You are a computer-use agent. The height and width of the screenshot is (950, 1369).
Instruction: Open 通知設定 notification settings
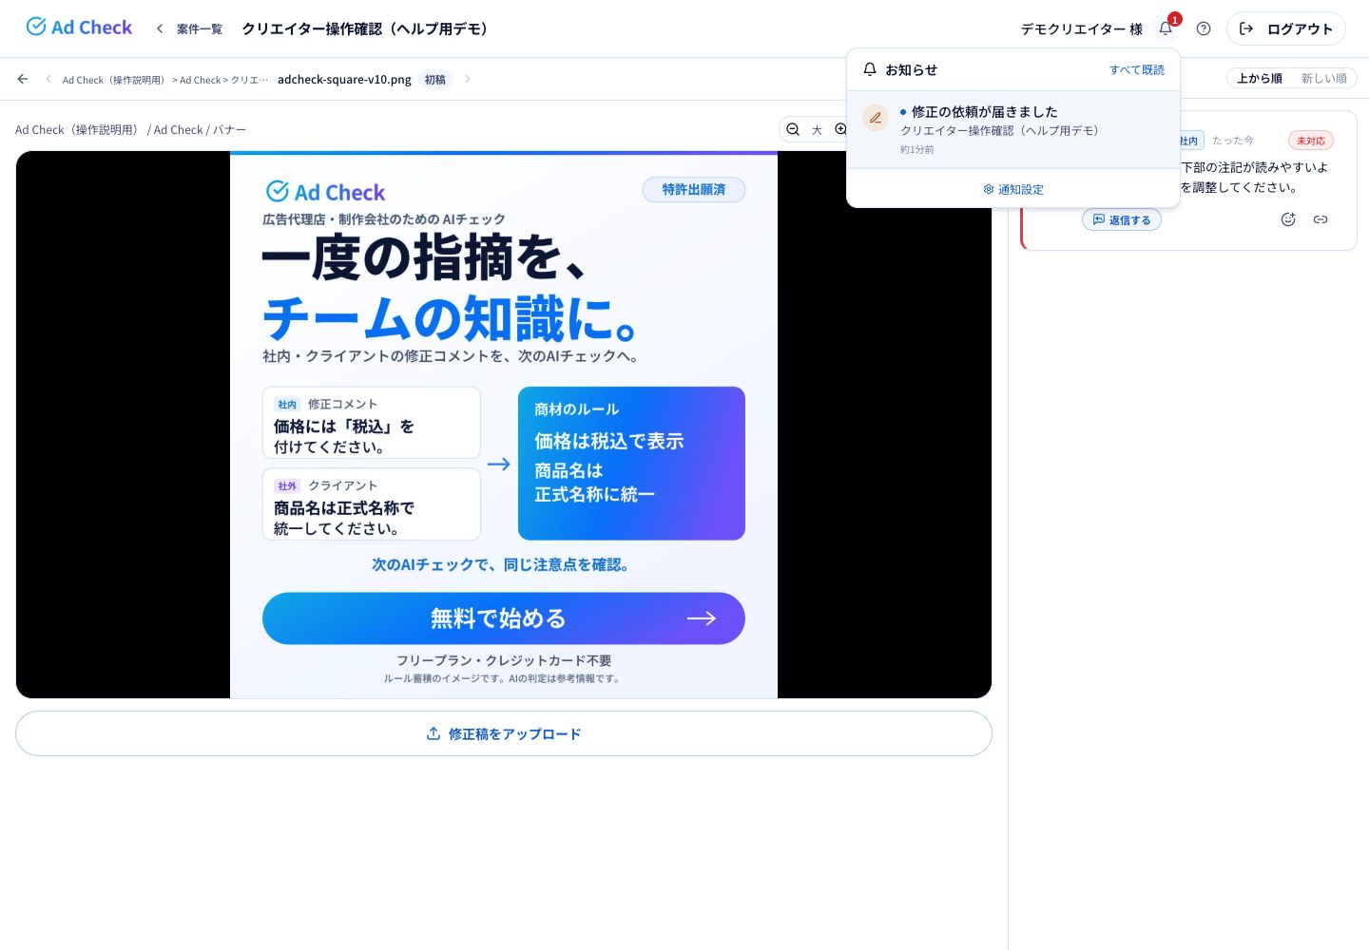tap(1013, 189)
